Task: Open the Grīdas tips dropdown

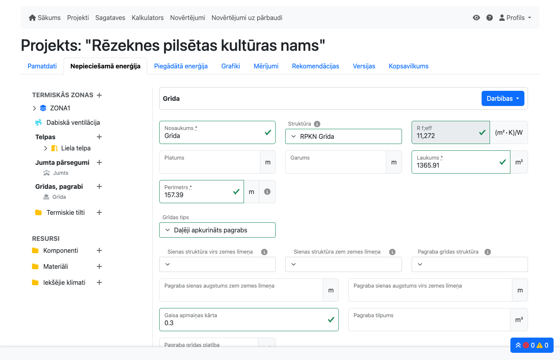Action: click(217, 230)
